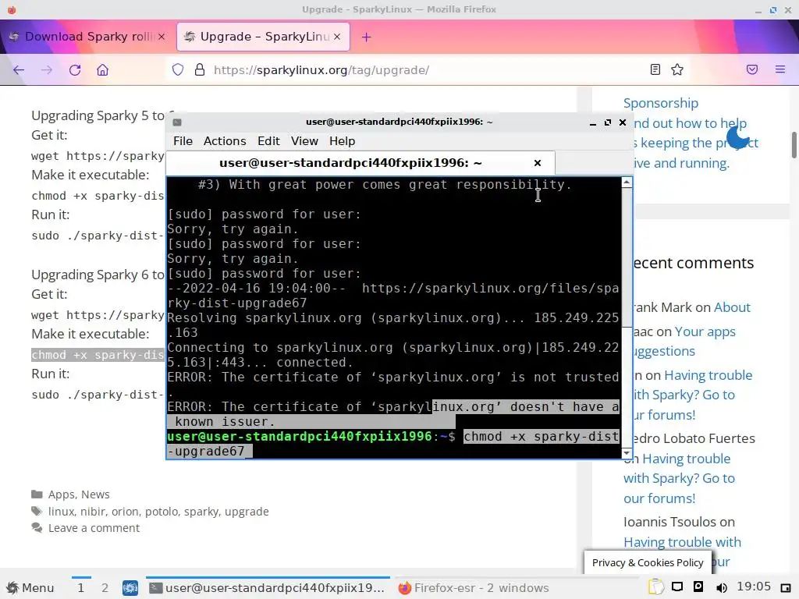
Task: Click terminal scrollbar up arrow
Action: point(627,183)
